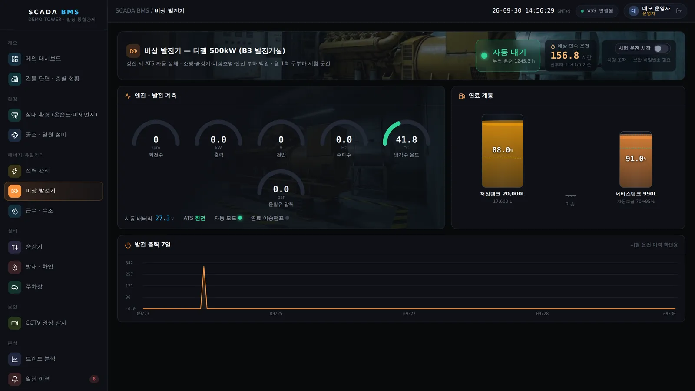Click the 시동 배터리 27.3 V value
Viewport: 695px width, 391px height.
[x=164, y=218]
